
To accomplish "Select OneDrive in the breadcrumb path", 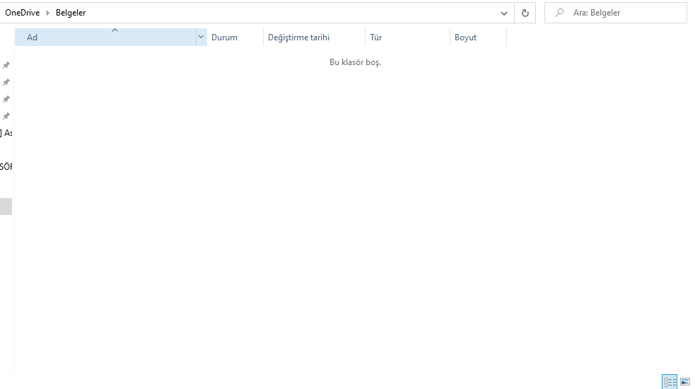I will tap(22, 13).
